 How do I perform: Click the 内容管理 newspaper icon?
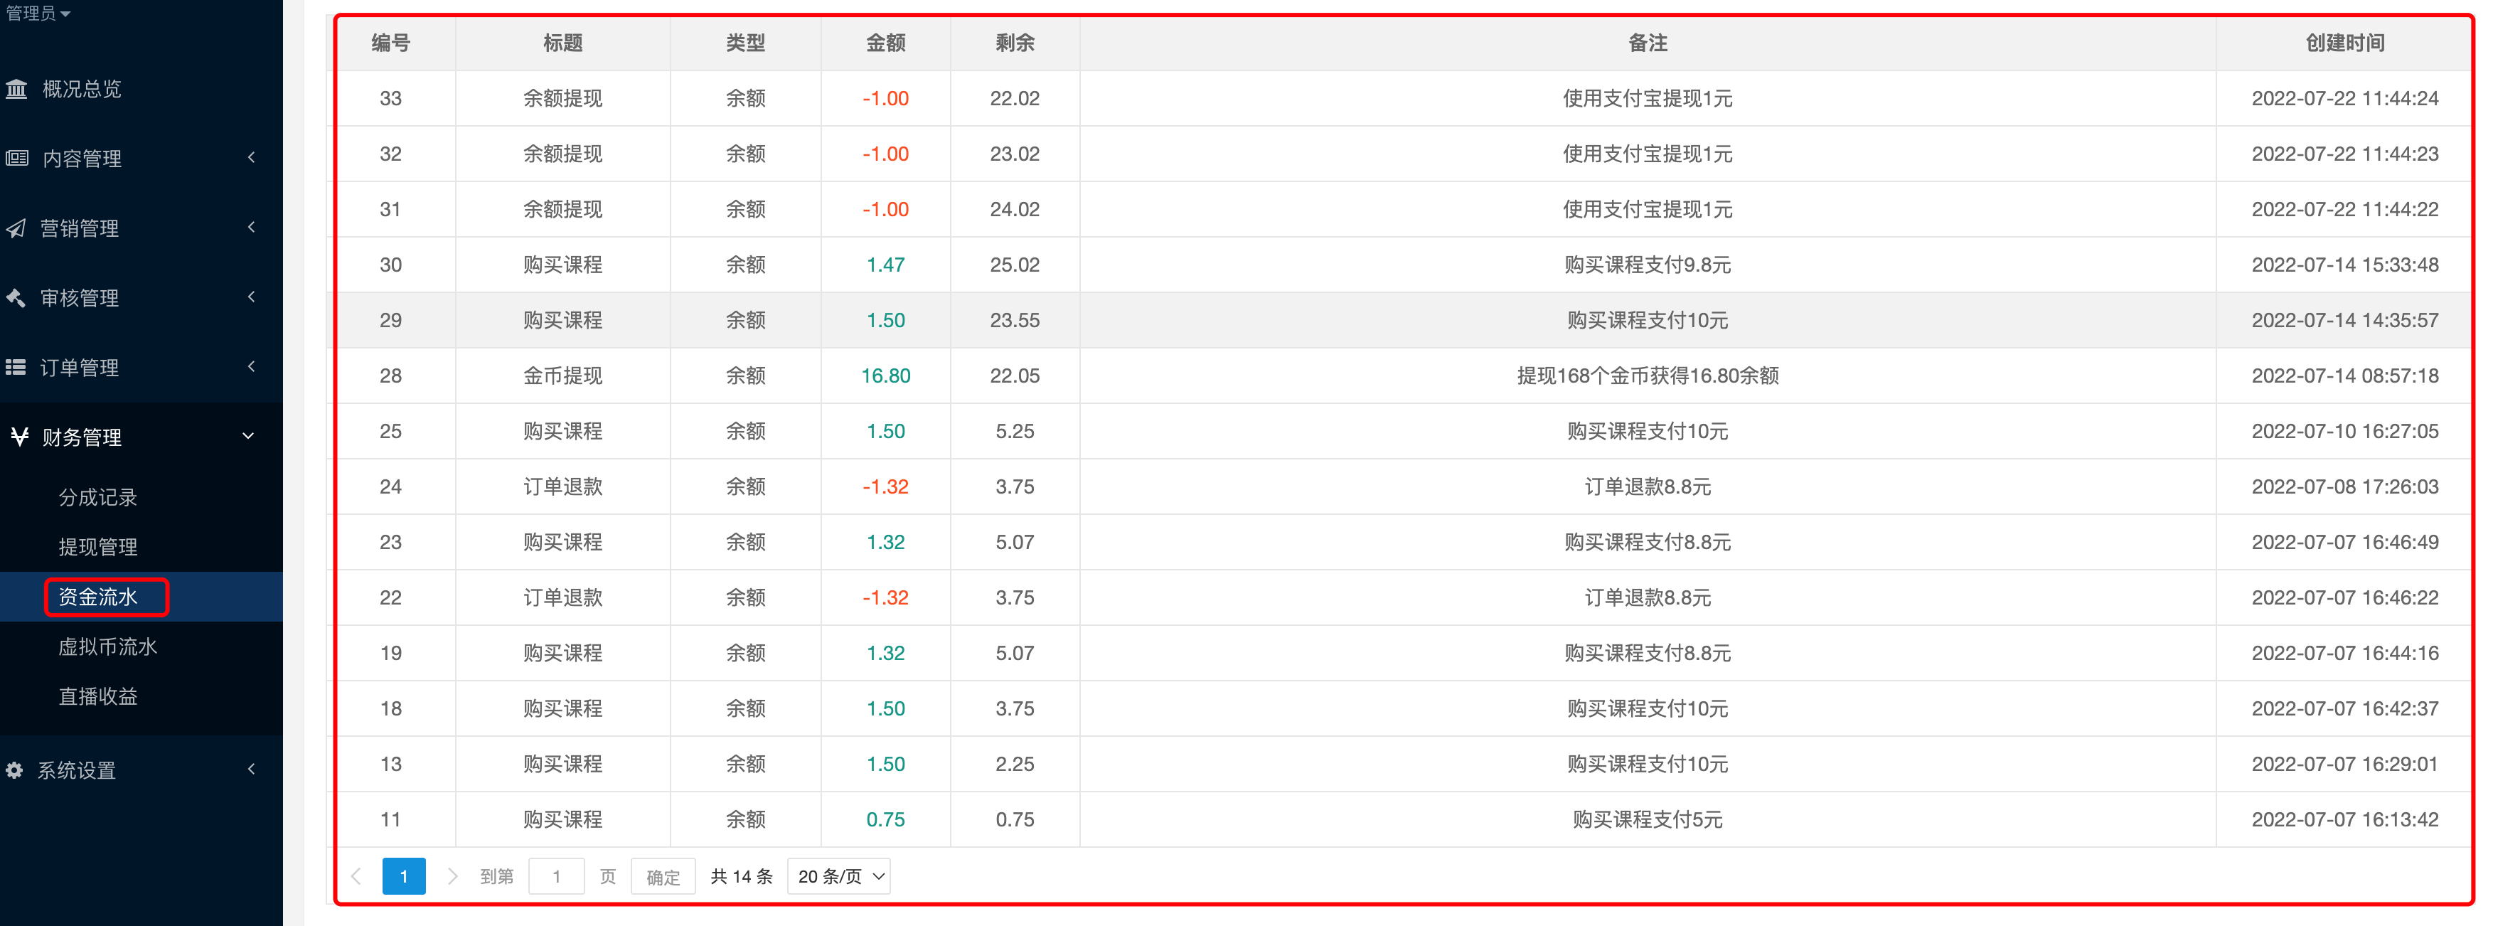(16, 158)
